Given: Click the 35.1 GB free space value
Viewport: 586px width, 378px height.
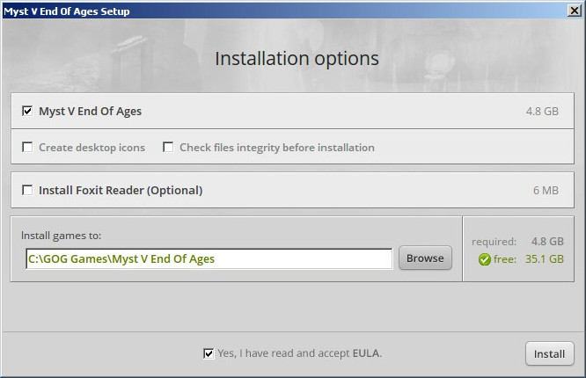Looking at the screenshot, I should point(545,258).
